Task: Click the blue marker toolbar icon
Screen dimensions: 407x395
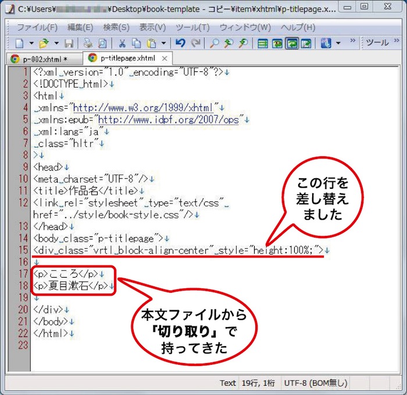Action: (326, 44)
